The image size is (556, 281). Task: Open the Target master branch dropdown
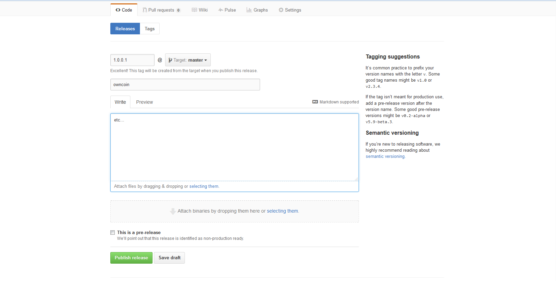(188, 60)
